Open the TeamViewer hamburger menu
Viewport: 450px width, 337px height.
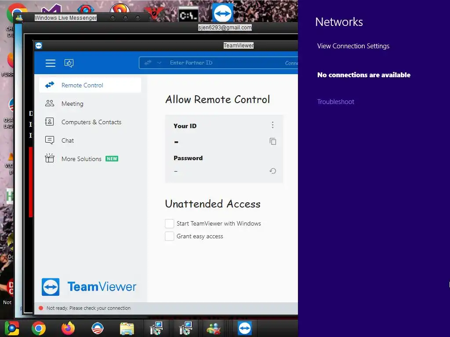pyautogui.click(x=51, y=63)
